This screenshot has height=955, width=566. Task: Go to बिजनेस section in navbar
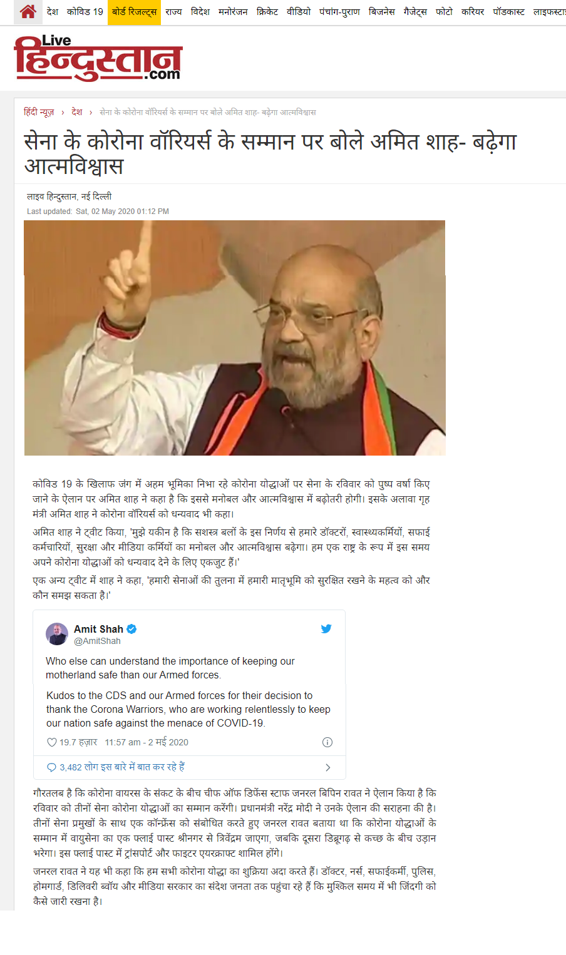[381, 12]
